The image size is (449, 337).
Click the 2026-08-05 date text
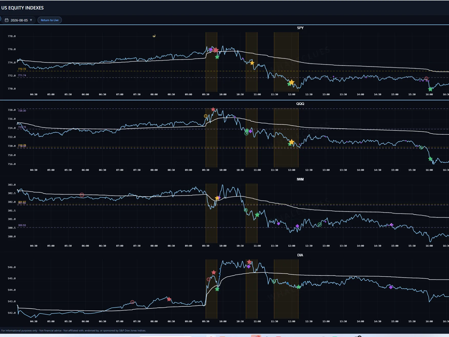19,20
